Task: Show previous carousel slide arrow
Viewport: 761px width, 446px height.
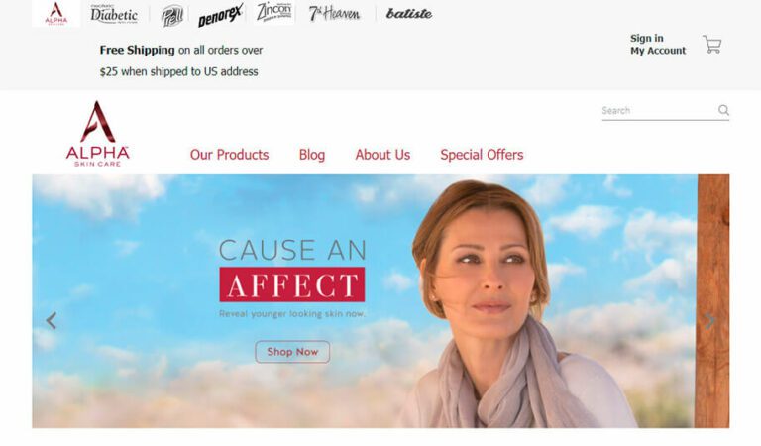Action: coord(51,321)
